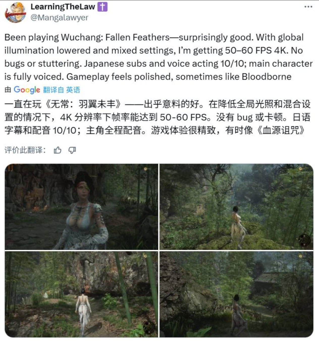Open the @Mangalawyer handle link

pyautogui.click(x=59, y=18)
